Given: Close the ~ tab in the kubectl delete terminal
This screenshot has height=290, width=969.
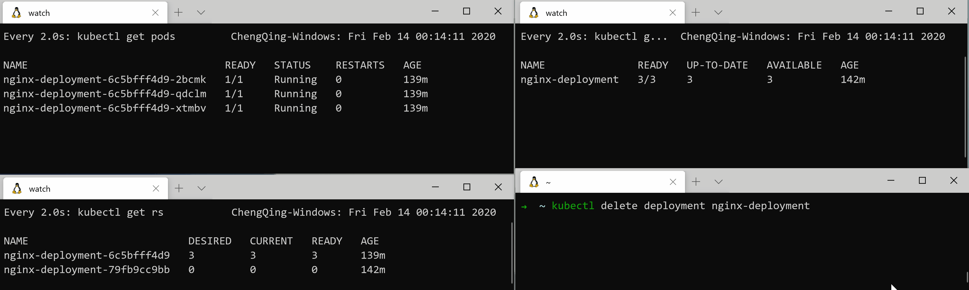Looking at the screenshot, I should (x=673, y=182).
